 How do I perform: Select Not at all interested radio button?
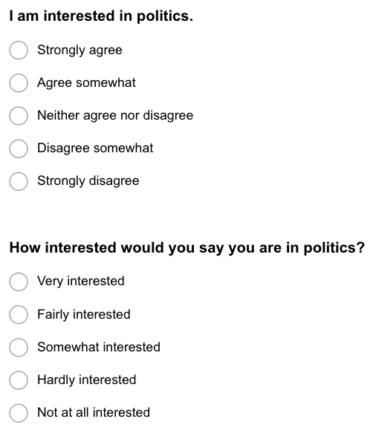[x=19, y=413]
